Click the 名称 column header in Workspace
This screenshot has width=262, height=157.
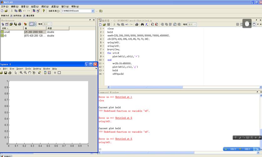pos(12,28)
